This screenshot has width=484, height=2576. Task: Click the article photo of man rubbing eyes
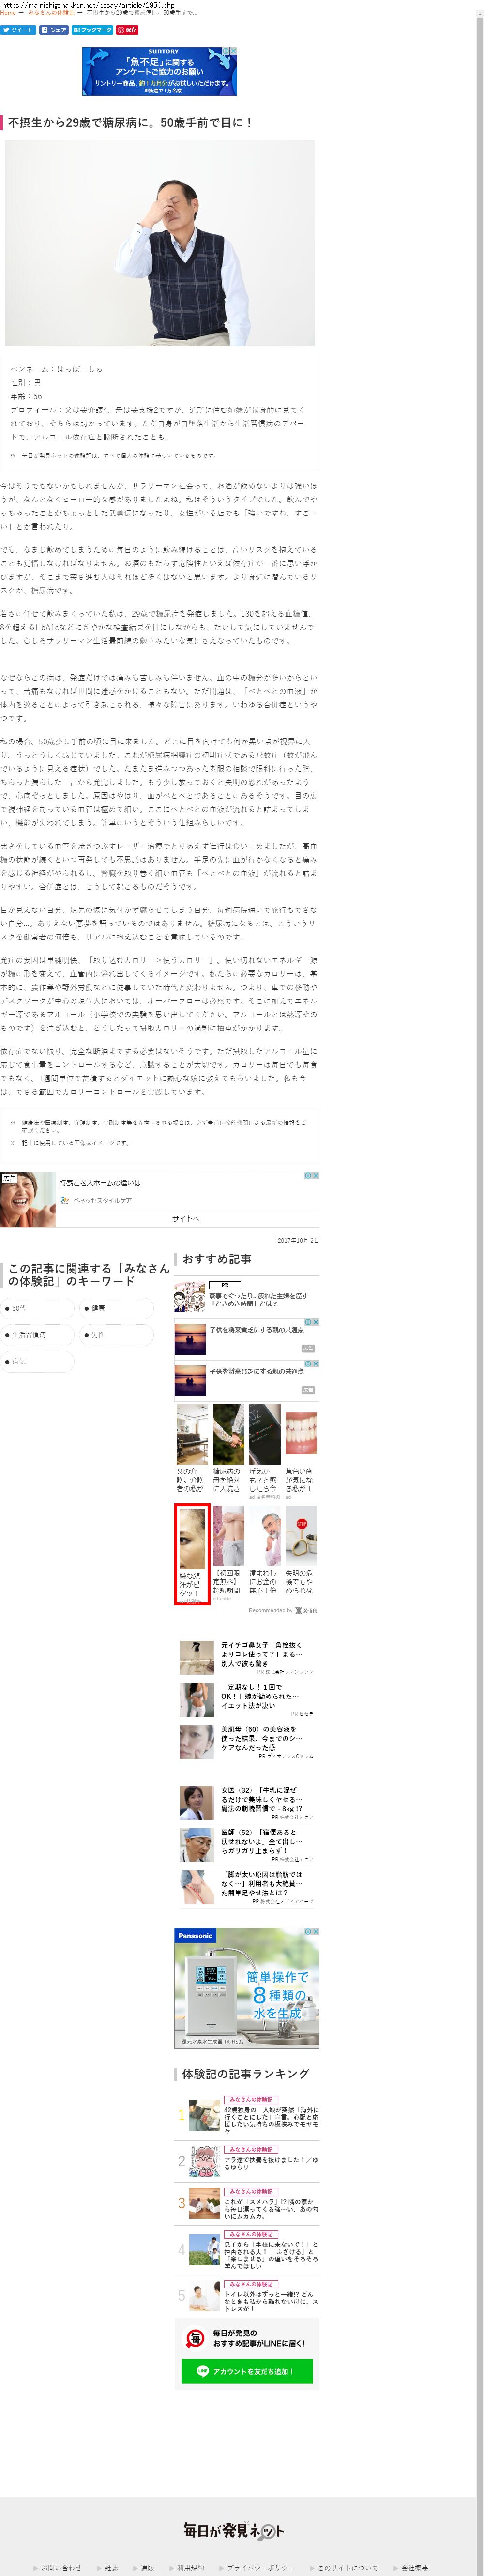click(160, 243)
